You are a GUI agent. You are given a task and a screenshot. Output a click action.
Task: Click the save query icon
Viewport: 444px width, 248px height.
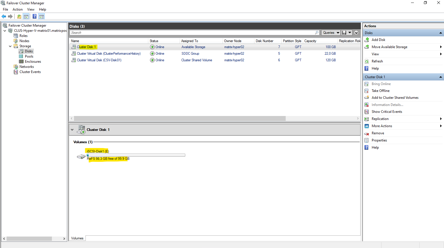344,33
